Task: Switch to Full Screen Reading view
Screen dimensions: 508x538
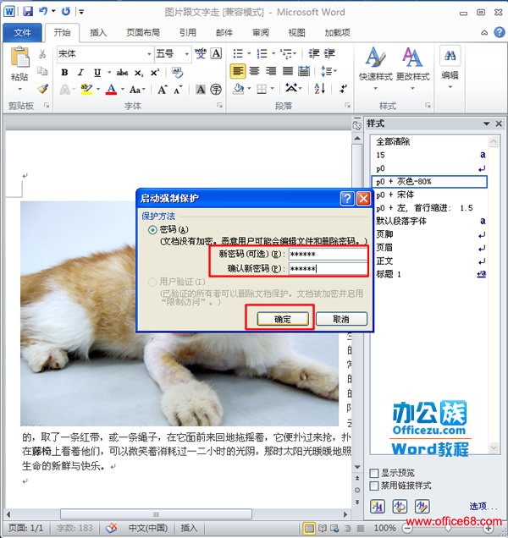Action: coord(323,529)
